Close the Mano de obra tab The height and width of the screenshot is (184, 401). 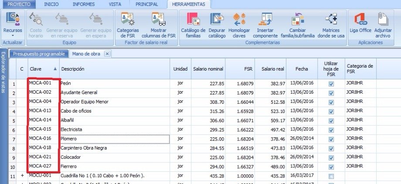coord(107,54)
